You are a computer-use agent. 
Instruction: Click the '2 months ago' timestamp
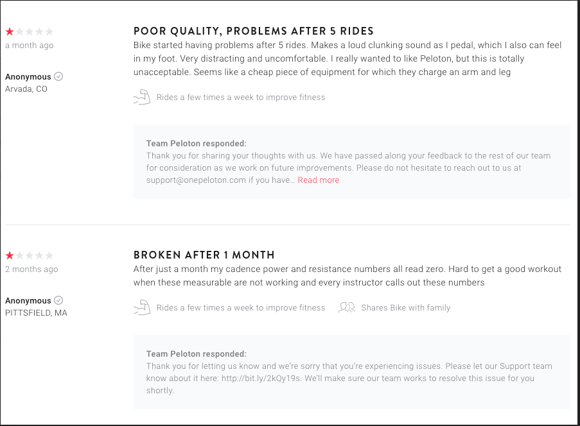31,269
